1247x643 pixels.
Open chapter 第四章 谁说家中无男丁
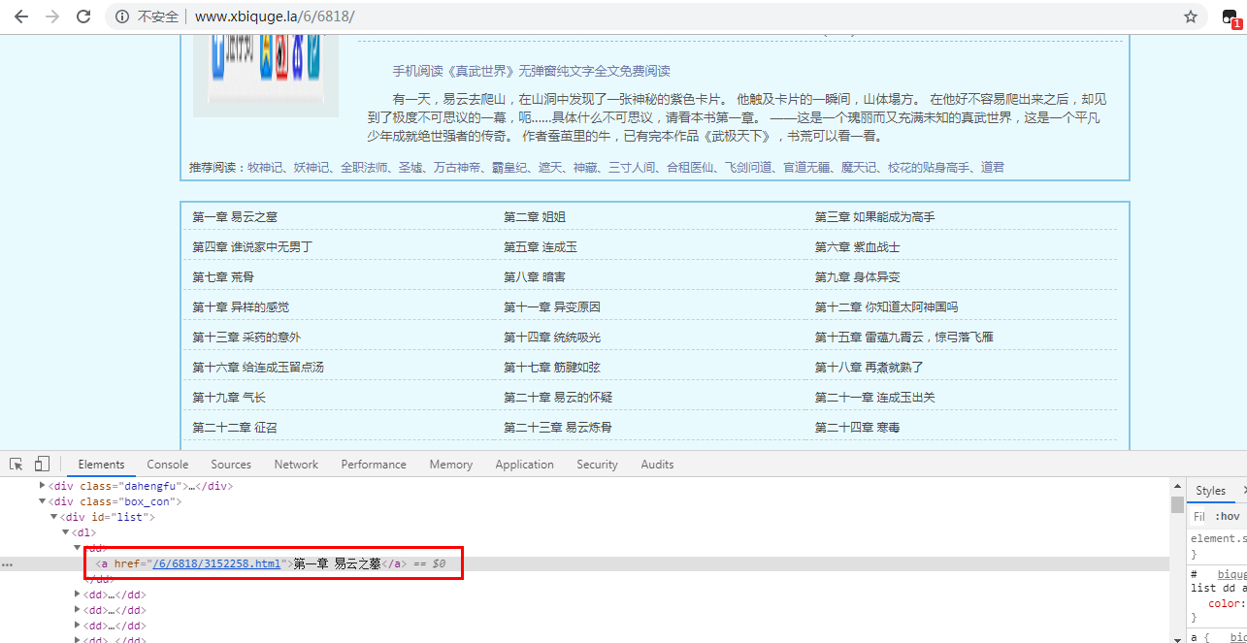(252, 246)
